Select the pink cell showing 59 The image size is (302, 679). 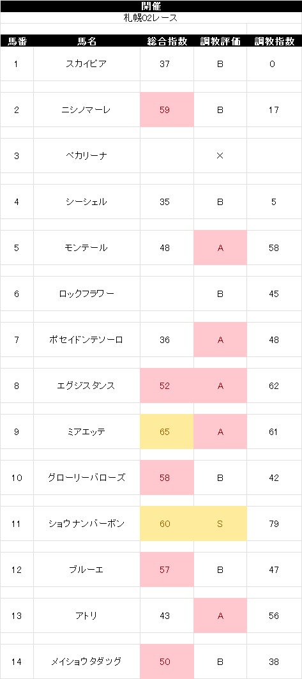(167, 110)
